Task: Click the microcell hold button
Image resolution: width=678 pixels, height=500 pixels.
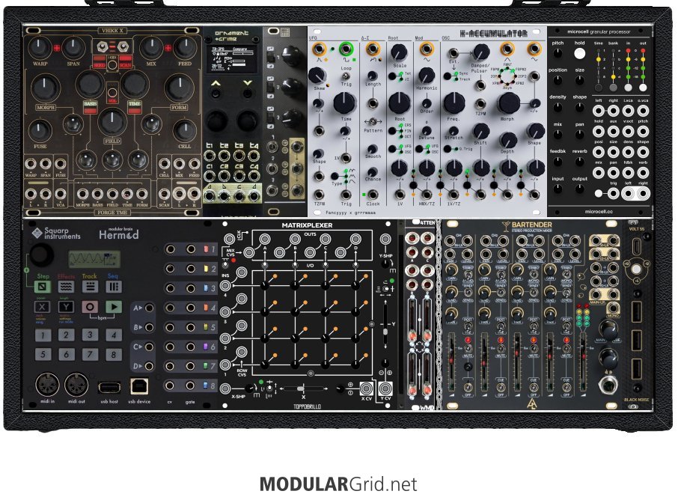Action: pos(579,54)
